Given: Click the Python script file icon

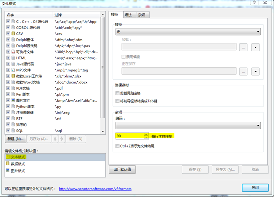Looking at the screenshot, I should (13, 106).
